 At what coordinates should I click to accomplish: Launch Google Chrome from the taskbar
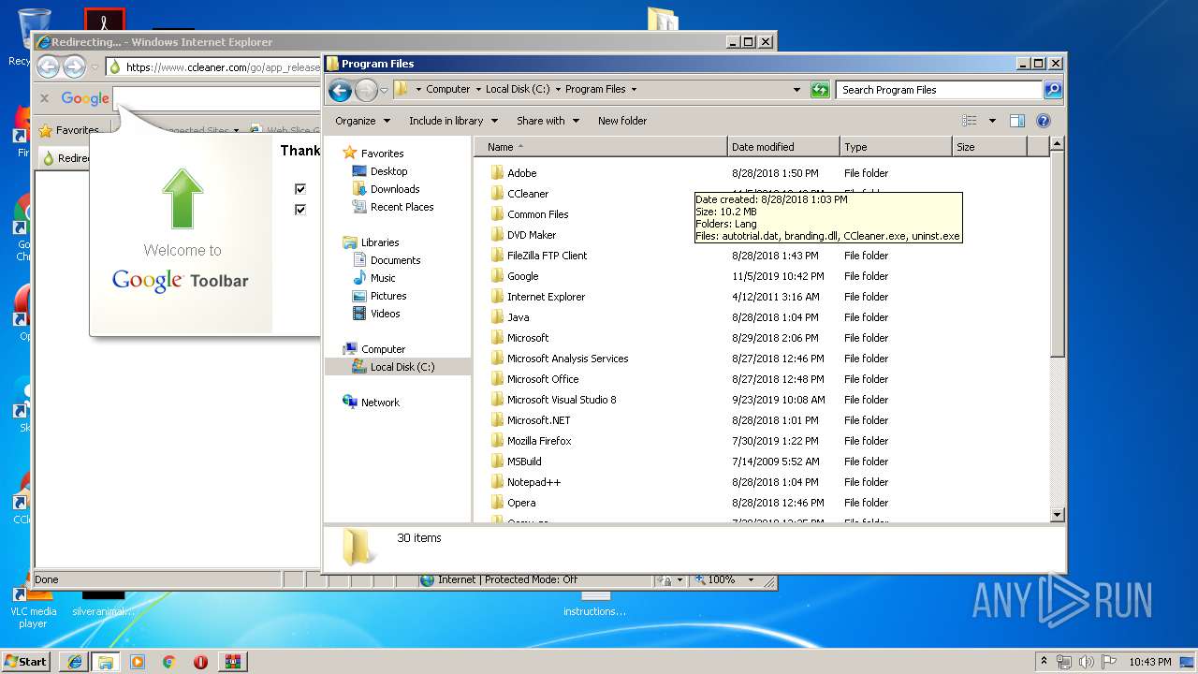(169, 662)
